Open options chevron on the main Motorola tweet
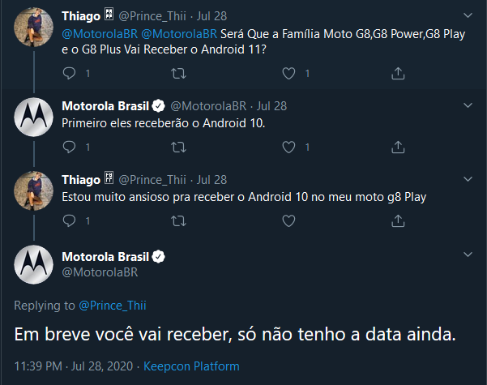This screenshot has height=385, width=487. tap(468, 255)
